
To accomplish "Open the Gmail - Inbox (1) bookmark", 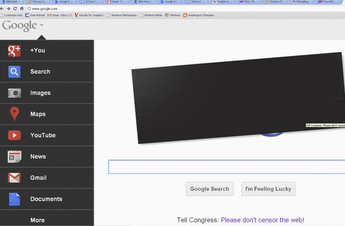I will coord(60,15).
